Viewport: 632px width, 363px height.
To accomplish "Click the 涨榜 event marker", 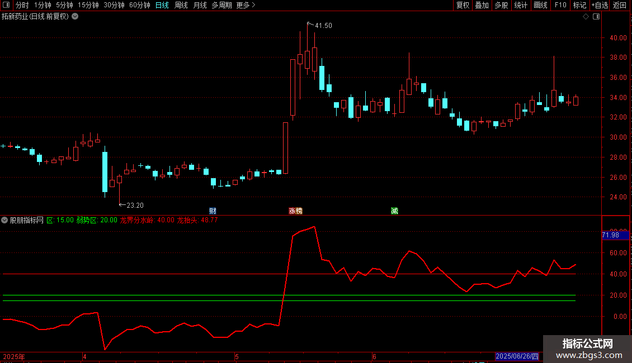I will [295, 211].
